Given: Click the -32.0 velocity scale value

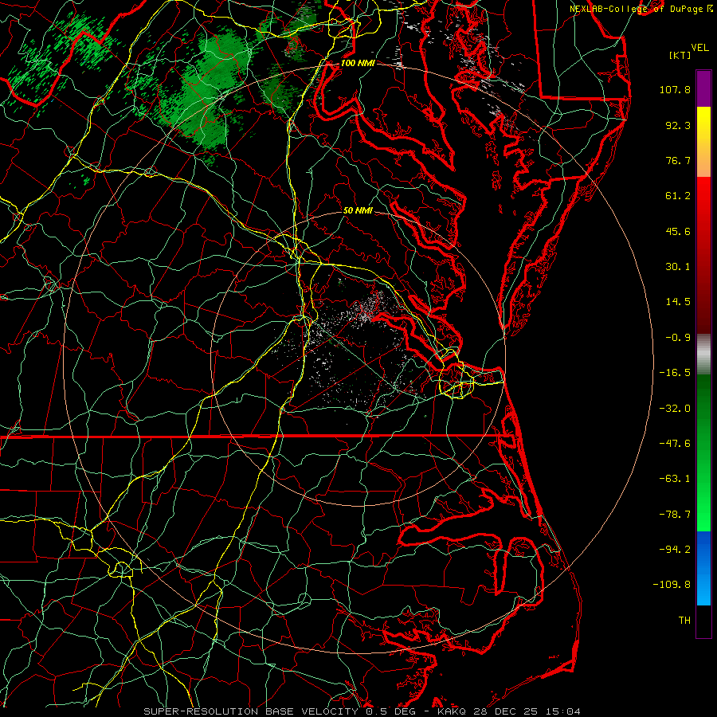Looking at the screenshot, I should coord(675,409).
